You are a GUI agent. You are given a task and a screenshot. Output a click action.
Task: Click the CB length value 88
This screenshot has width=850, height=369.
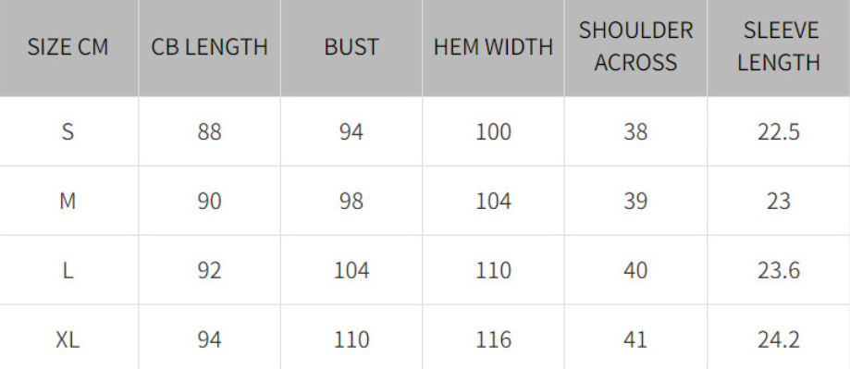click(209, 131)
